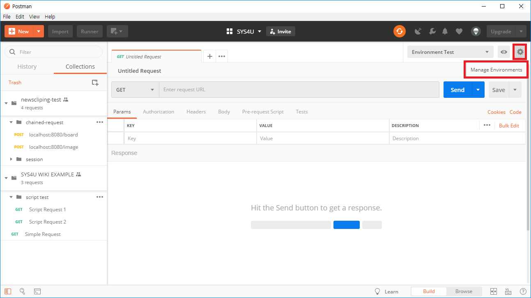Click the New button
Image resolution: width=531 pixels, height=298 pixels.
click(19, 31)
